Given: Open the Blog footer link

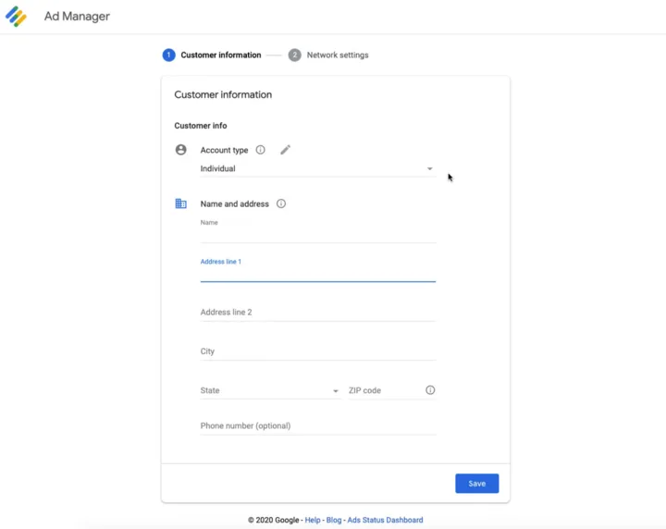Looking at the screenshot, I should pyautogui.click(x=334, y=520).
